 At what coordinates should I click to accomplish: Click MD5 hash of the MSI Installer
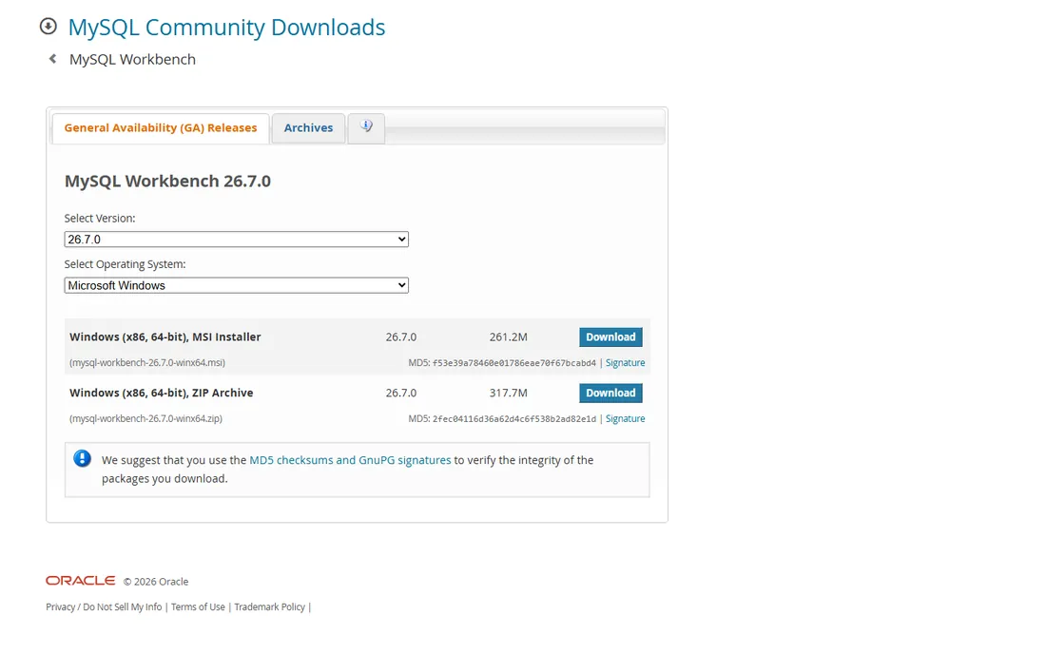(514, 363)
